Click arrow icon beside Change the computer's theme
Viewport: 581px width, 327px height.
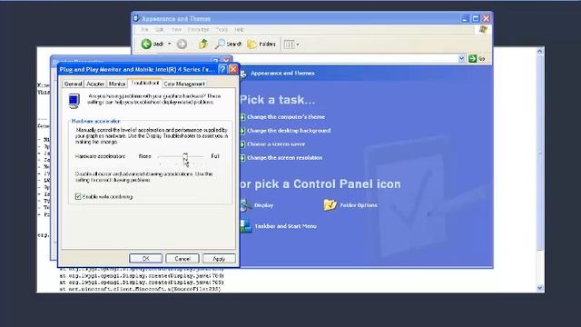click(242, 117)
